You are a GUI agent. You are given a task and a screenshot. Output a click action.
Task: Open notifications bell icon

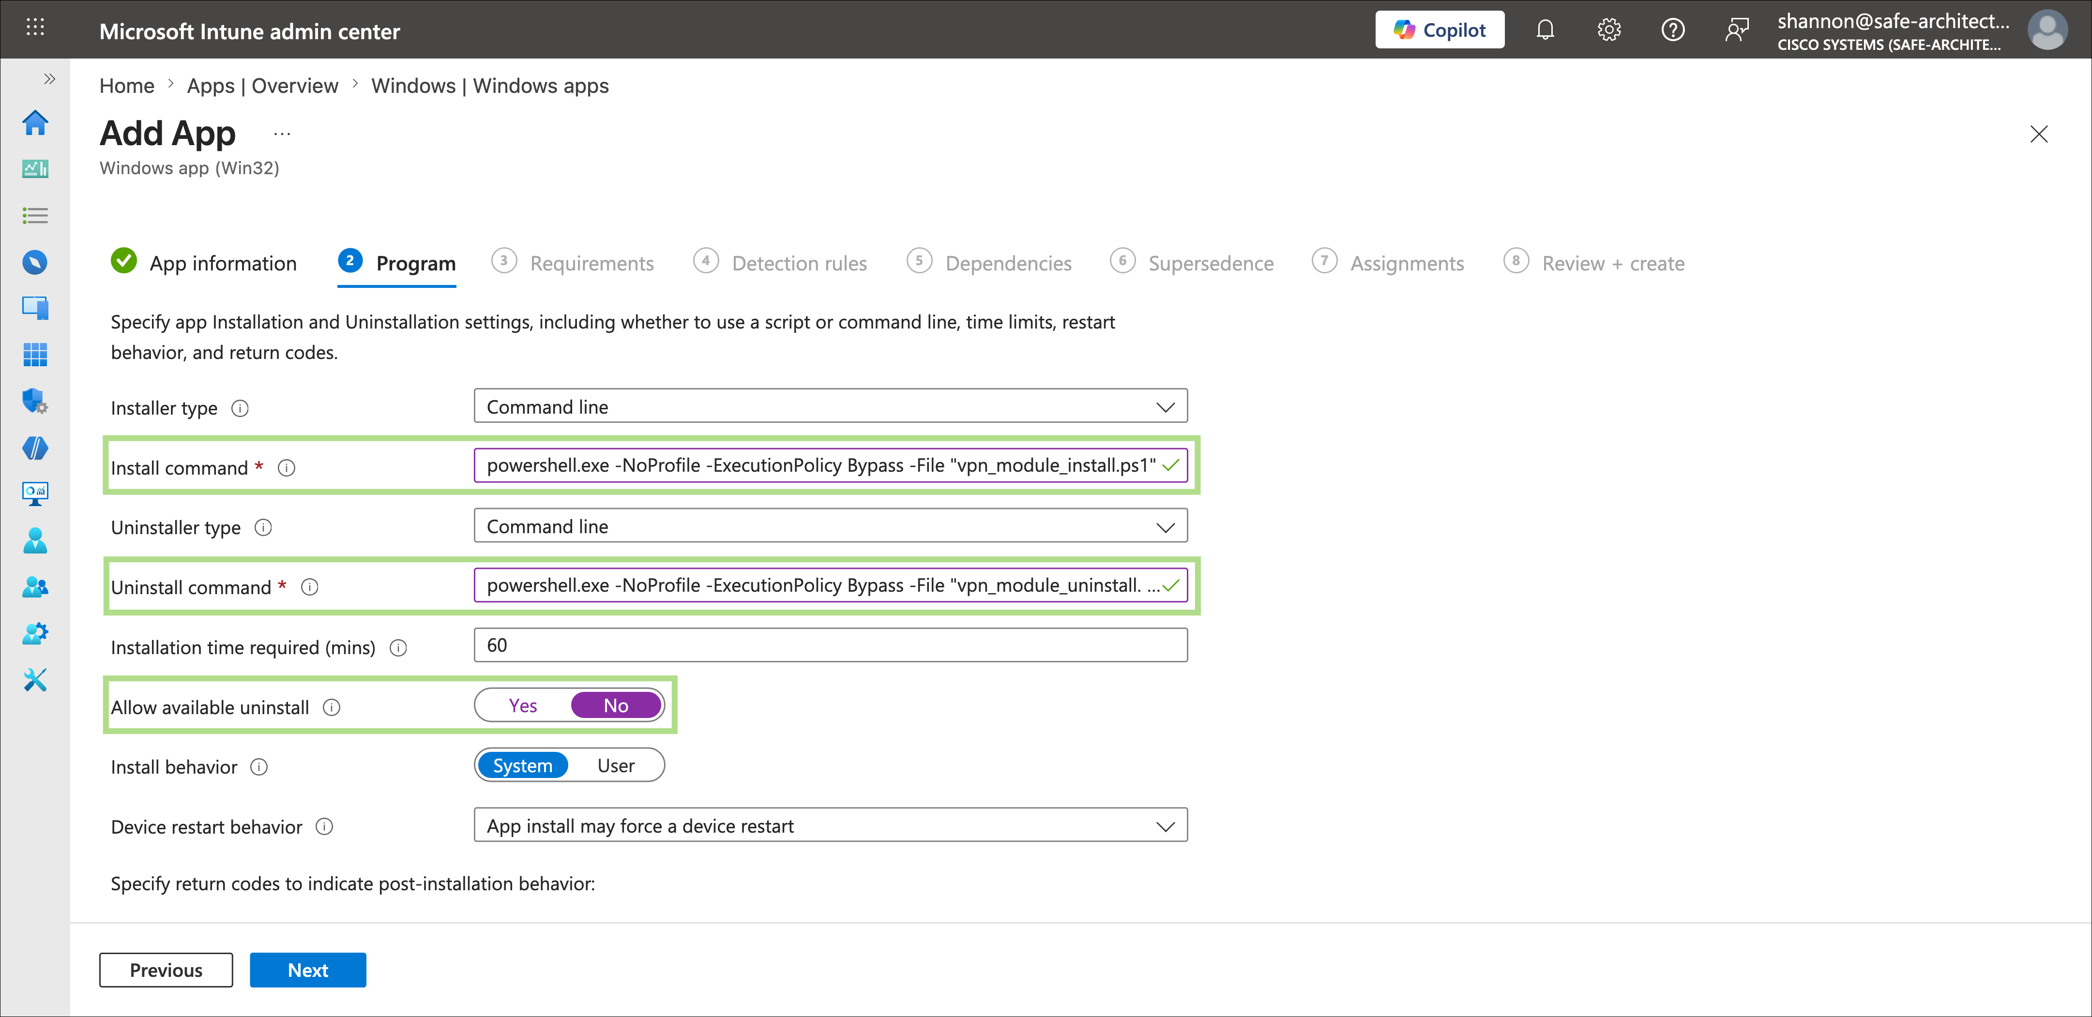(x=1545, y=30)
